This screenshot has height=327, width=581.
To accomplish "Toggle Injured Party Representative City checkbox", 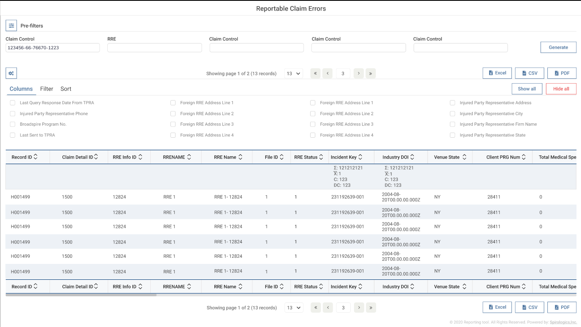I will click(x=452, y=114).
